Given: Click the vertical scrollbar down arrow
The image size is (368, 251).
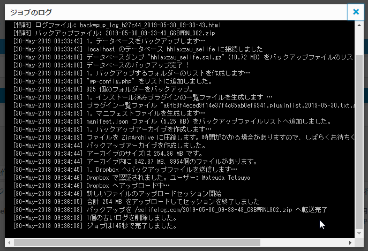Looking at the screenshot, I should coord(358,233).
